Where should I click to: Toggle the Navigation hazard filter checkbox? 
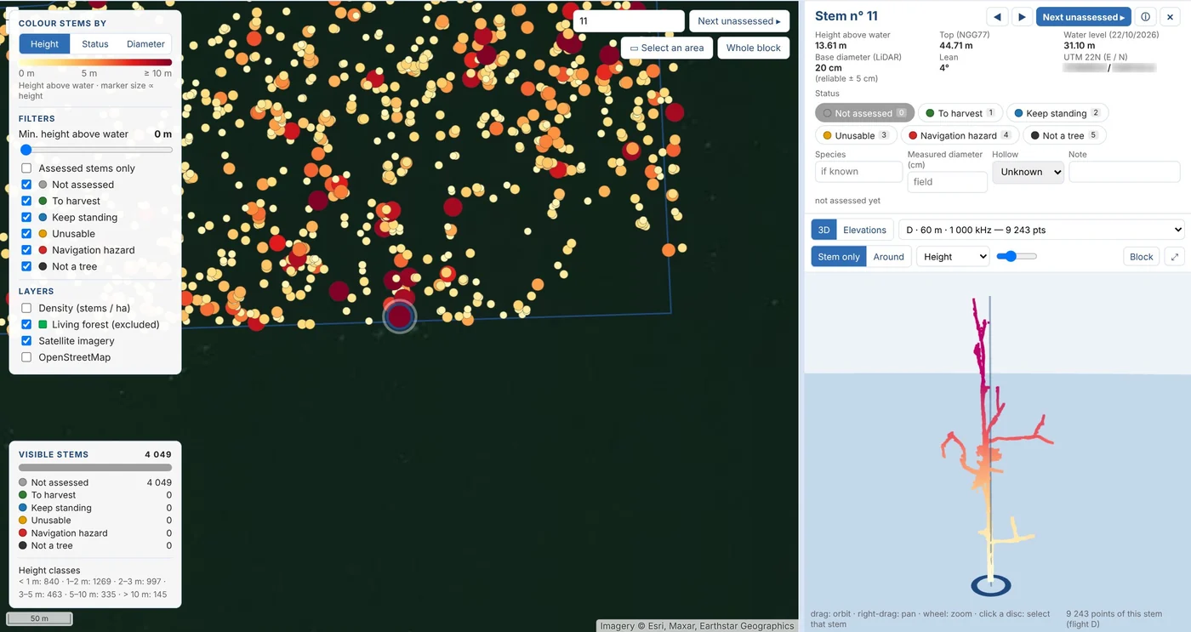click(26, 250)
